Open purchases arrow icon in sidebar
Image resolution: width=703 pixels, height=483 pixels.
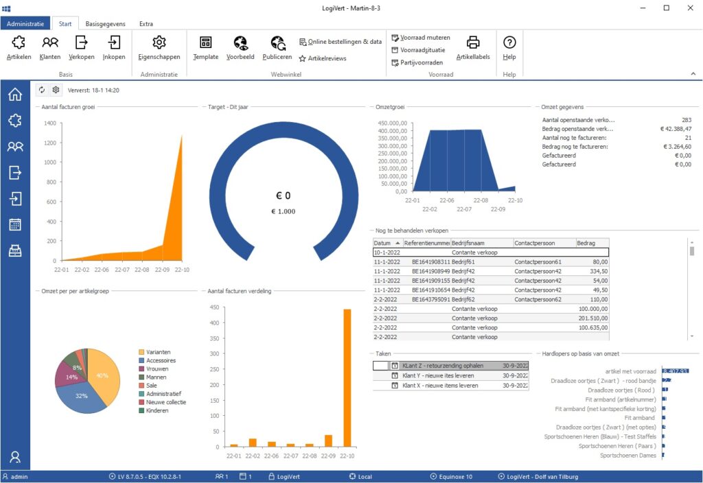tap(15, 198)
